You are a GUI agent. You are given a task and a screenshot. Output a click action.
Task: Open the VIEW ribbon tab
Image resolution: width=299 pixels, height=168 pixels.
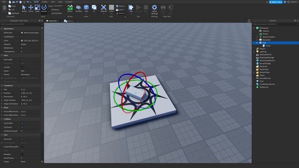[x=60, y=2]
